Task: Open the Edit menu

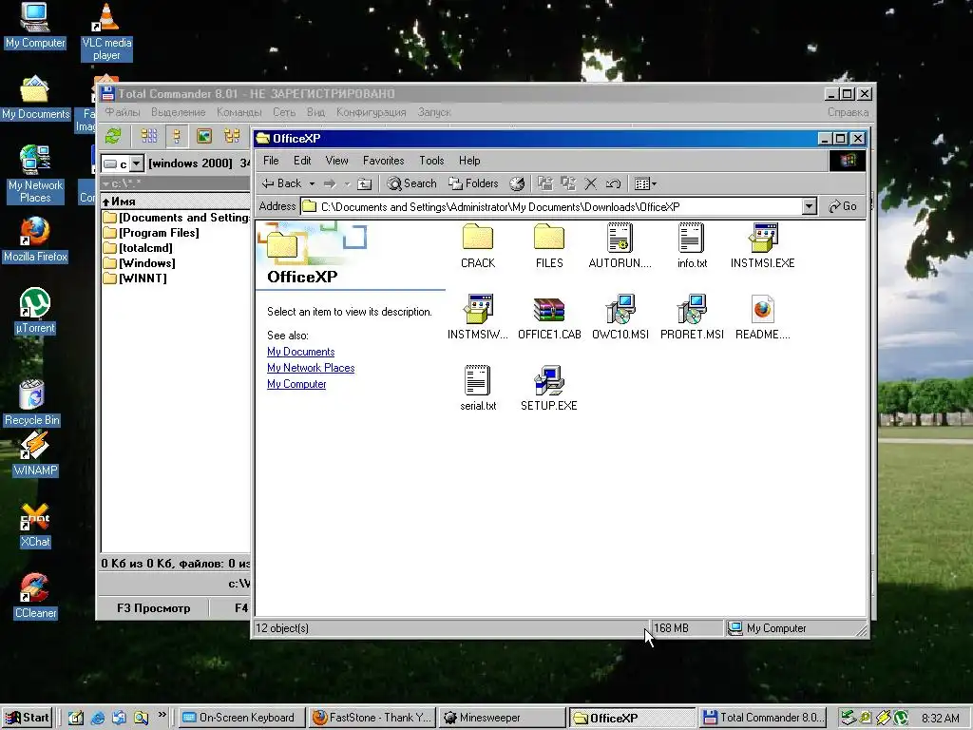Action: point(302,161)
